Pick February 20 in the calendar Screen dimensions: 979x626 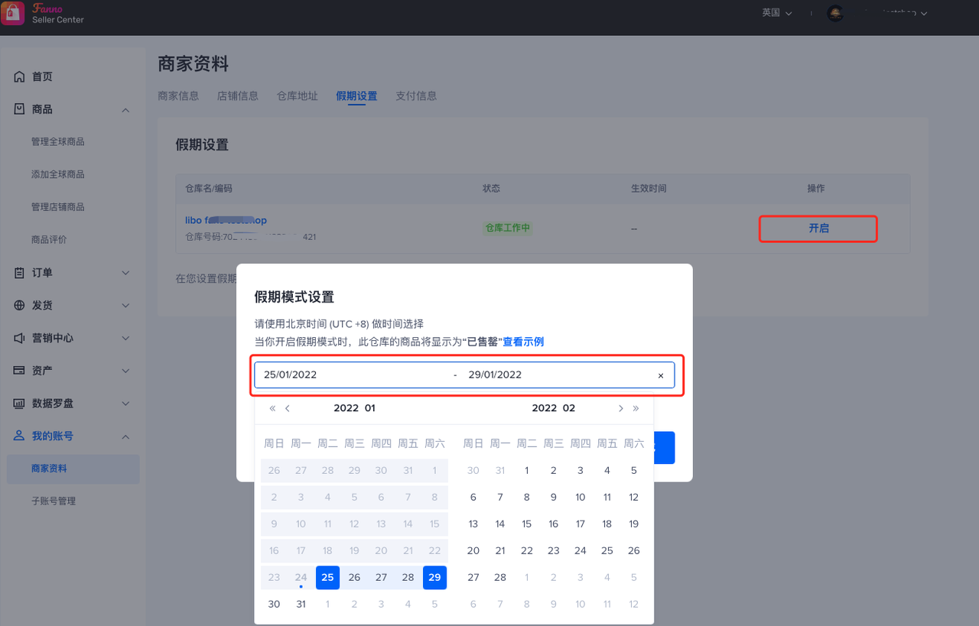tap(473, 550)
